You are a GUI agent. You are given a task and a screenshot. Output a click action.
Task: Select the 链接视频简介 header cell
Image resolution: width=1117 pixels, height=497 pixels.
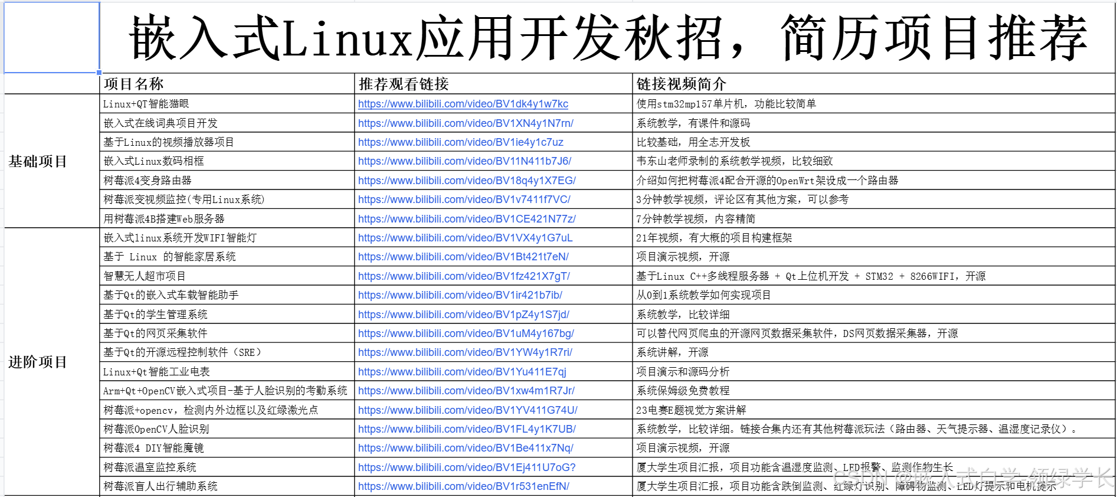click(873, 84)
